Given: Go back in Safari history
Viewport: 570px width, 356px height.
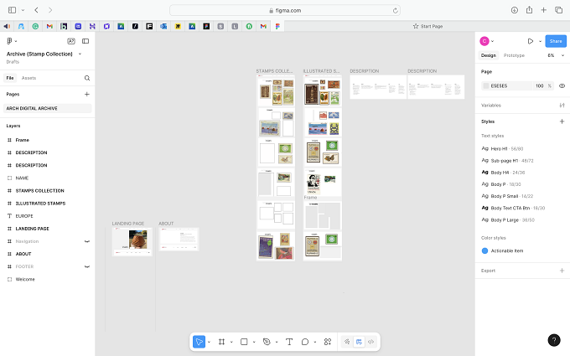Looking at the screenshot, I should (x=36, y=10).
